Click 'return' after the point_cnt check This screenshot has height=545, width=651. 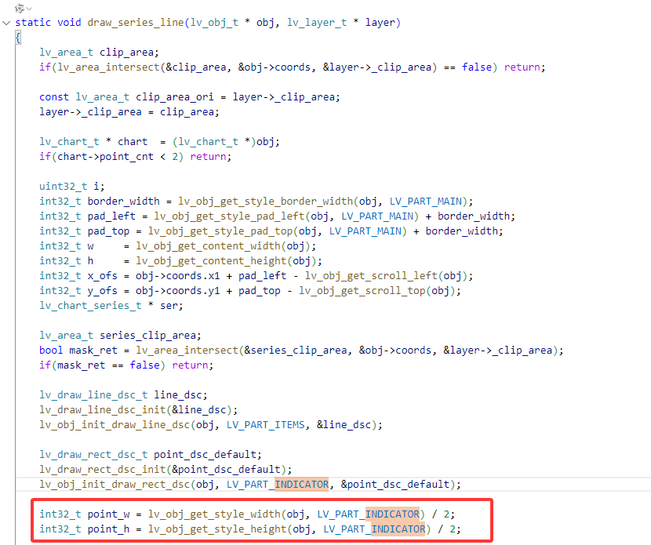point(209,157)
